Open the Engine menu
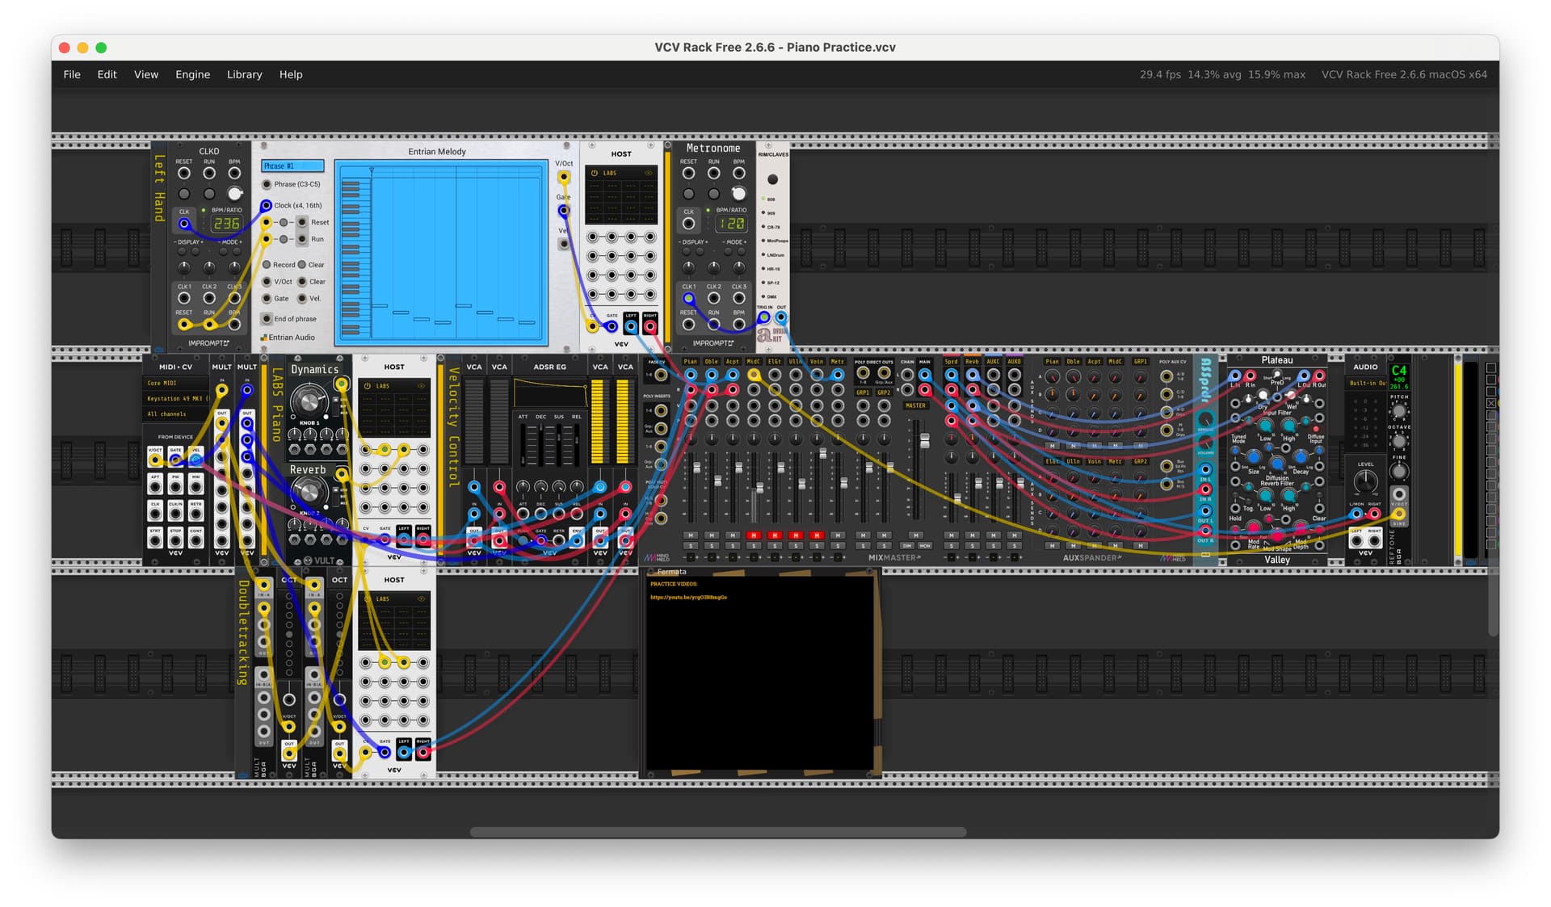This screenshot has height=907, width=1551. pos(192,74)
